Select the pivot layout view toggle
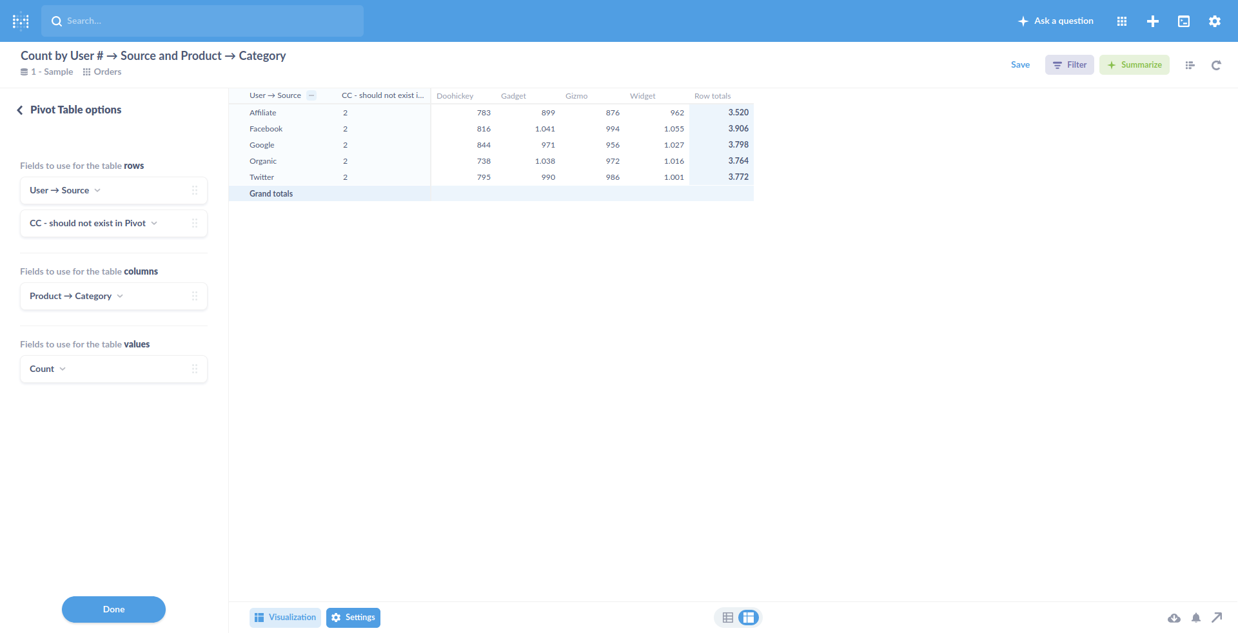 click(749, 617)
